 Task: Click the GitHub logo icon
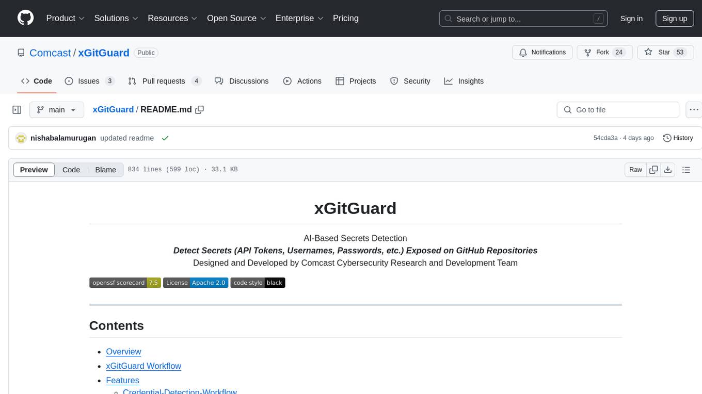point(26,18)
